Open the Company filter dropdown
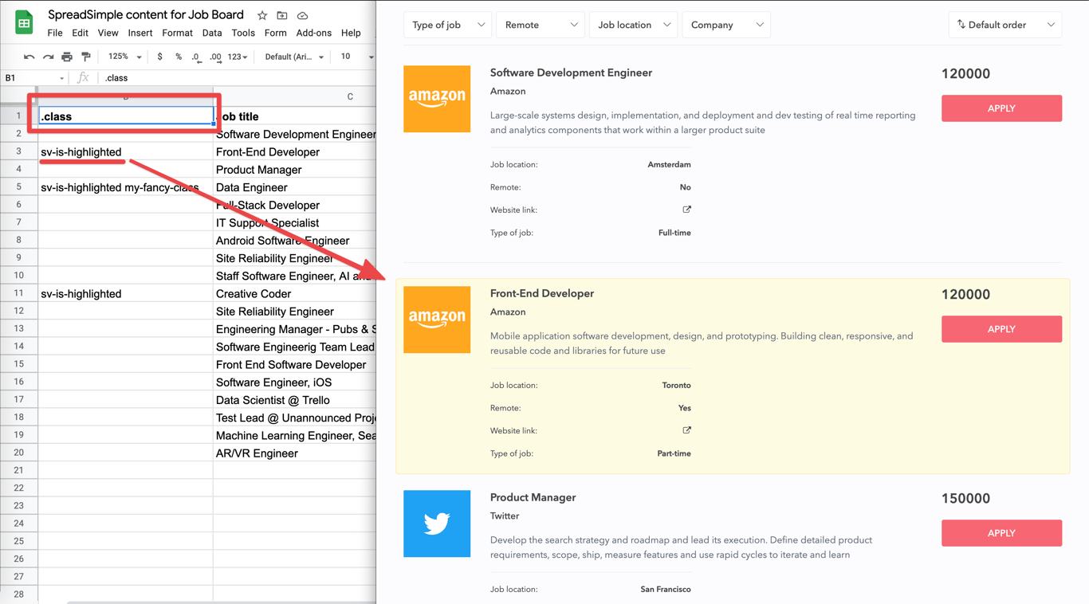This screenshot has height=604, width=1089. [x=725, y=25]
